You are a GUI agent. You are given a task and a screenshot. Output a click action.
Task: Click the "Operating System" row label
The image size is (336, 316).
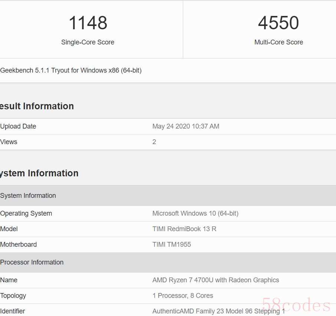tap(26, 213)
